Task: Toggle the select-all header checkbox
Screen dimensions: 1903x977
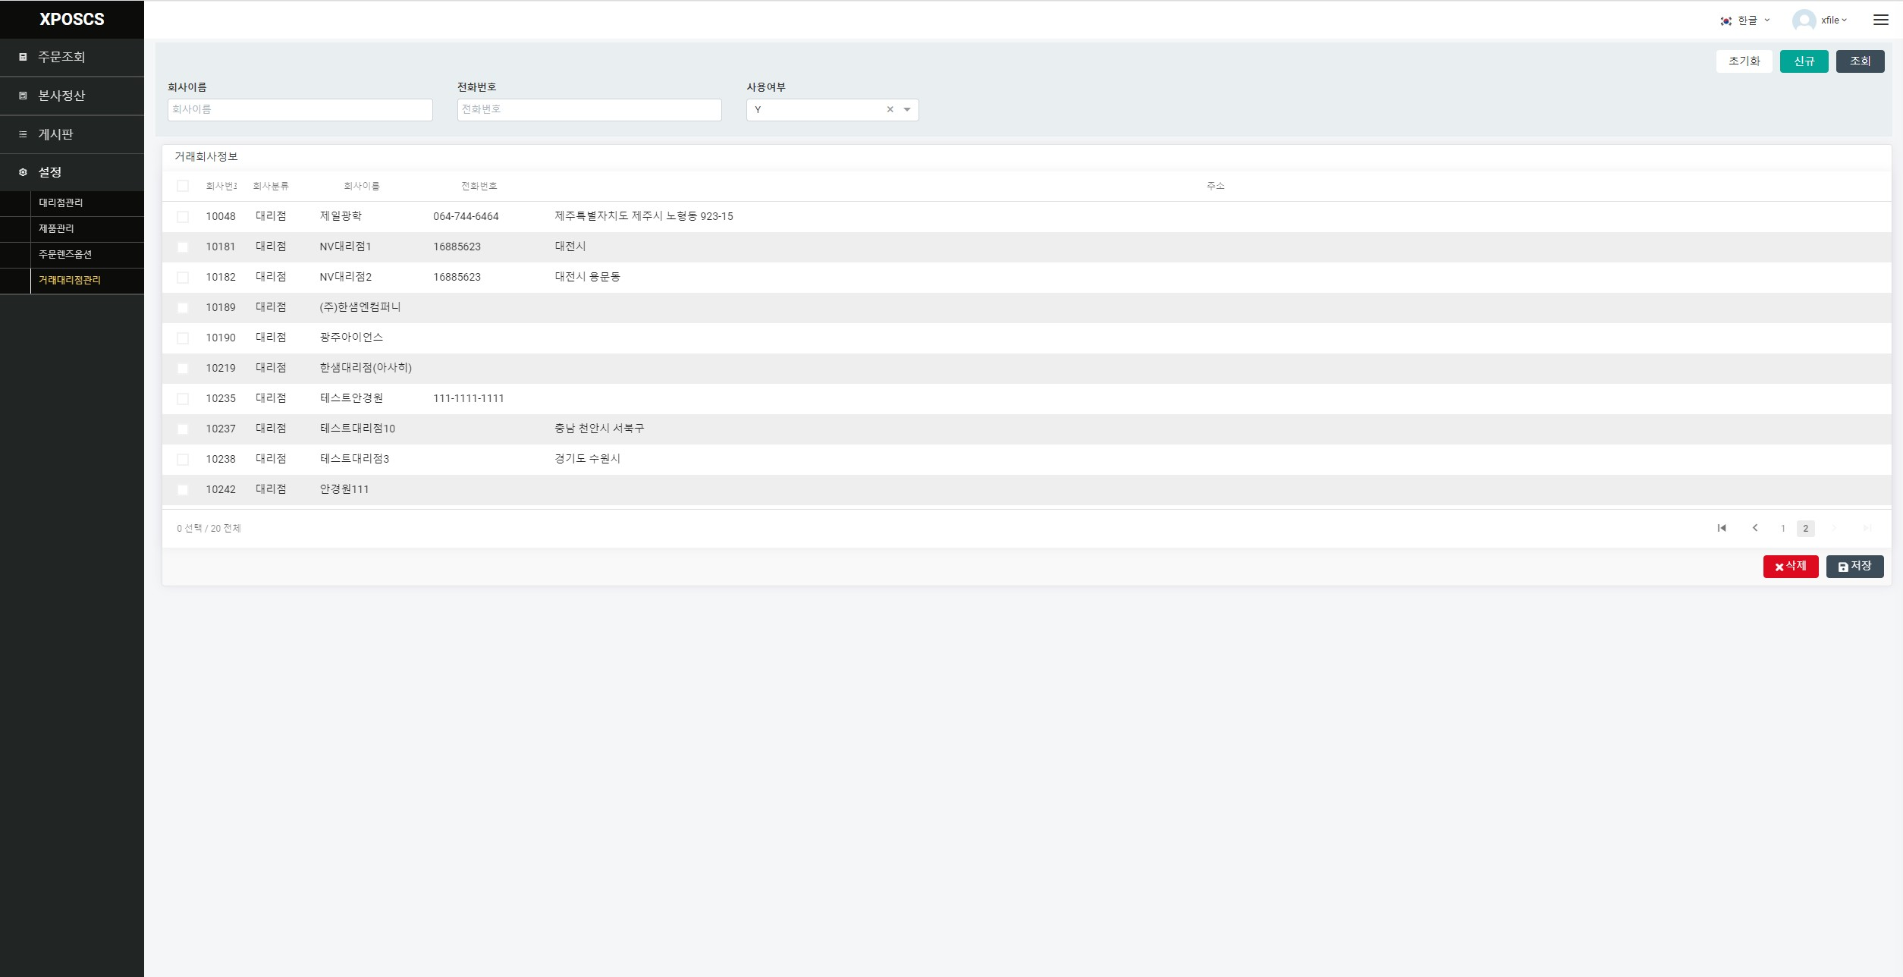Action: click(183, 186)
